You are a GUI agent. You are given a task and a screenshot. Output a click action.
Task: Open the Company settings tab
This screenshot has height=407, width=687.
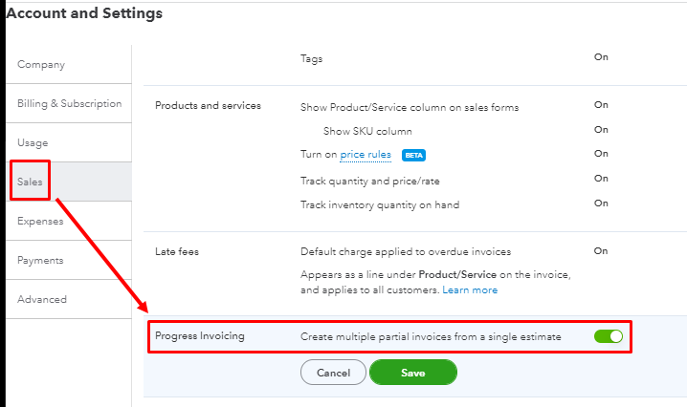41,65
